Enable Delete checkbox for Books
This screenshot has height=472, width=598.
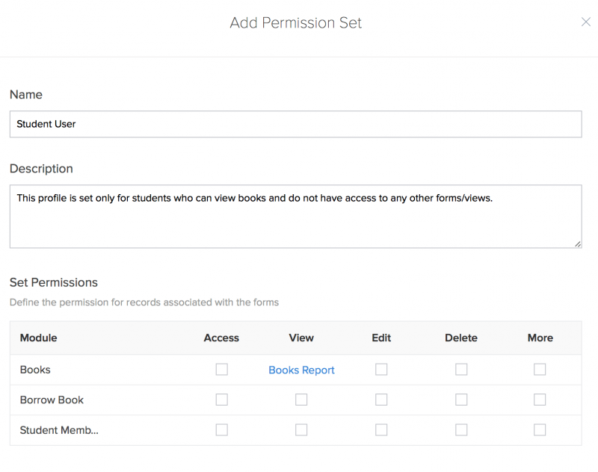tap(461, 370)
